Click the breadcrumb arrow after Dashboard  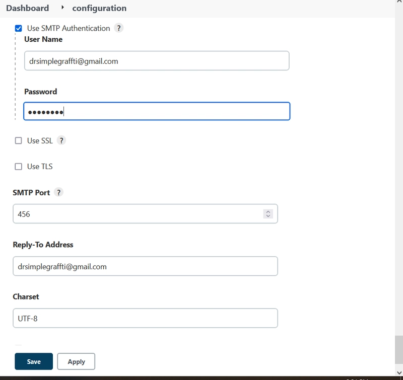tap(62, 8)
